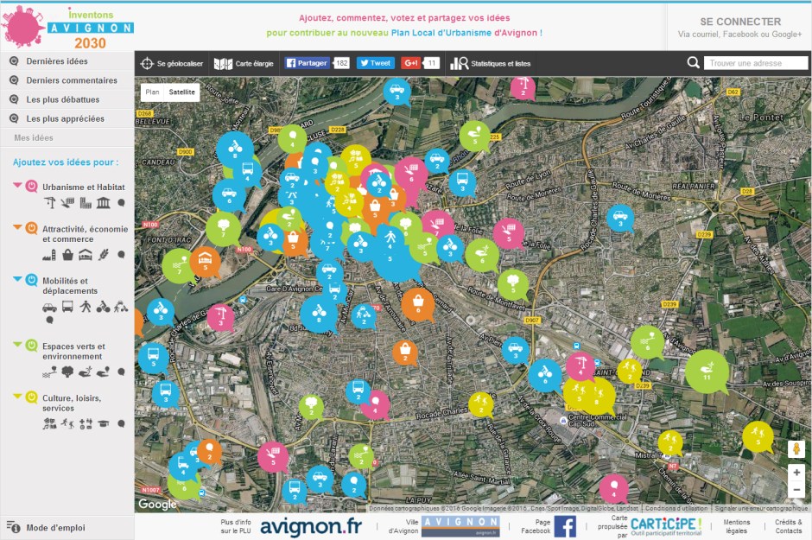The image size is (812, 540).
Task: Pick the graduation cap icon under Culture
Action: pyautogui.click(x=104, y=423)
